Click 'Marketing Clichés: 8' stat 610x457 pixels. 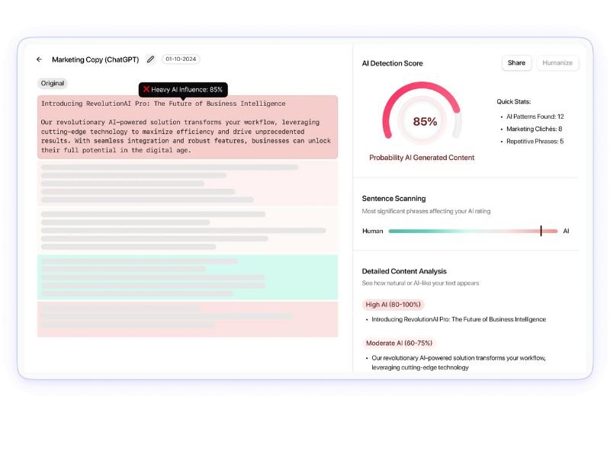535,129
